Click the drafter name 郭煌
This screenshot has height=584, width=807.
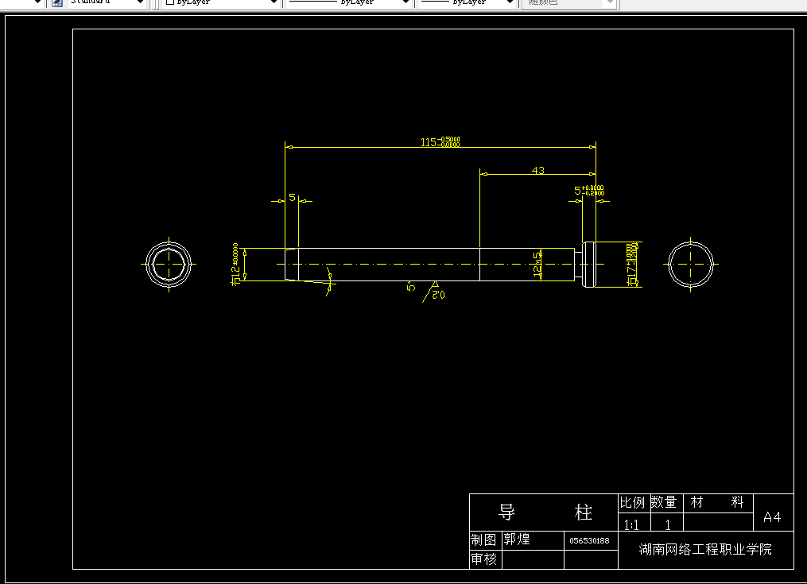[517, 540]
